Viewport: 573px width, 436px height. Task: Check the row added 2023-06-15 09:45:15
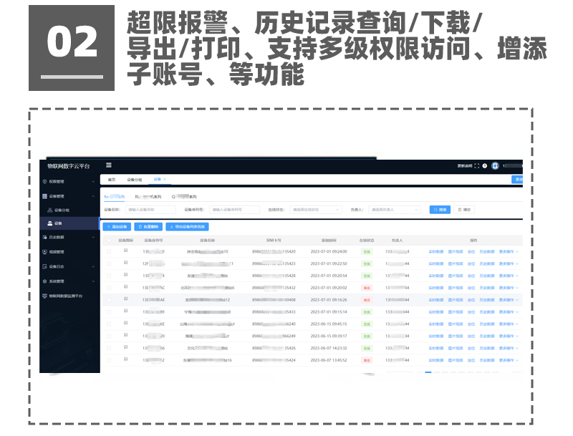click(x=109, y=324)
